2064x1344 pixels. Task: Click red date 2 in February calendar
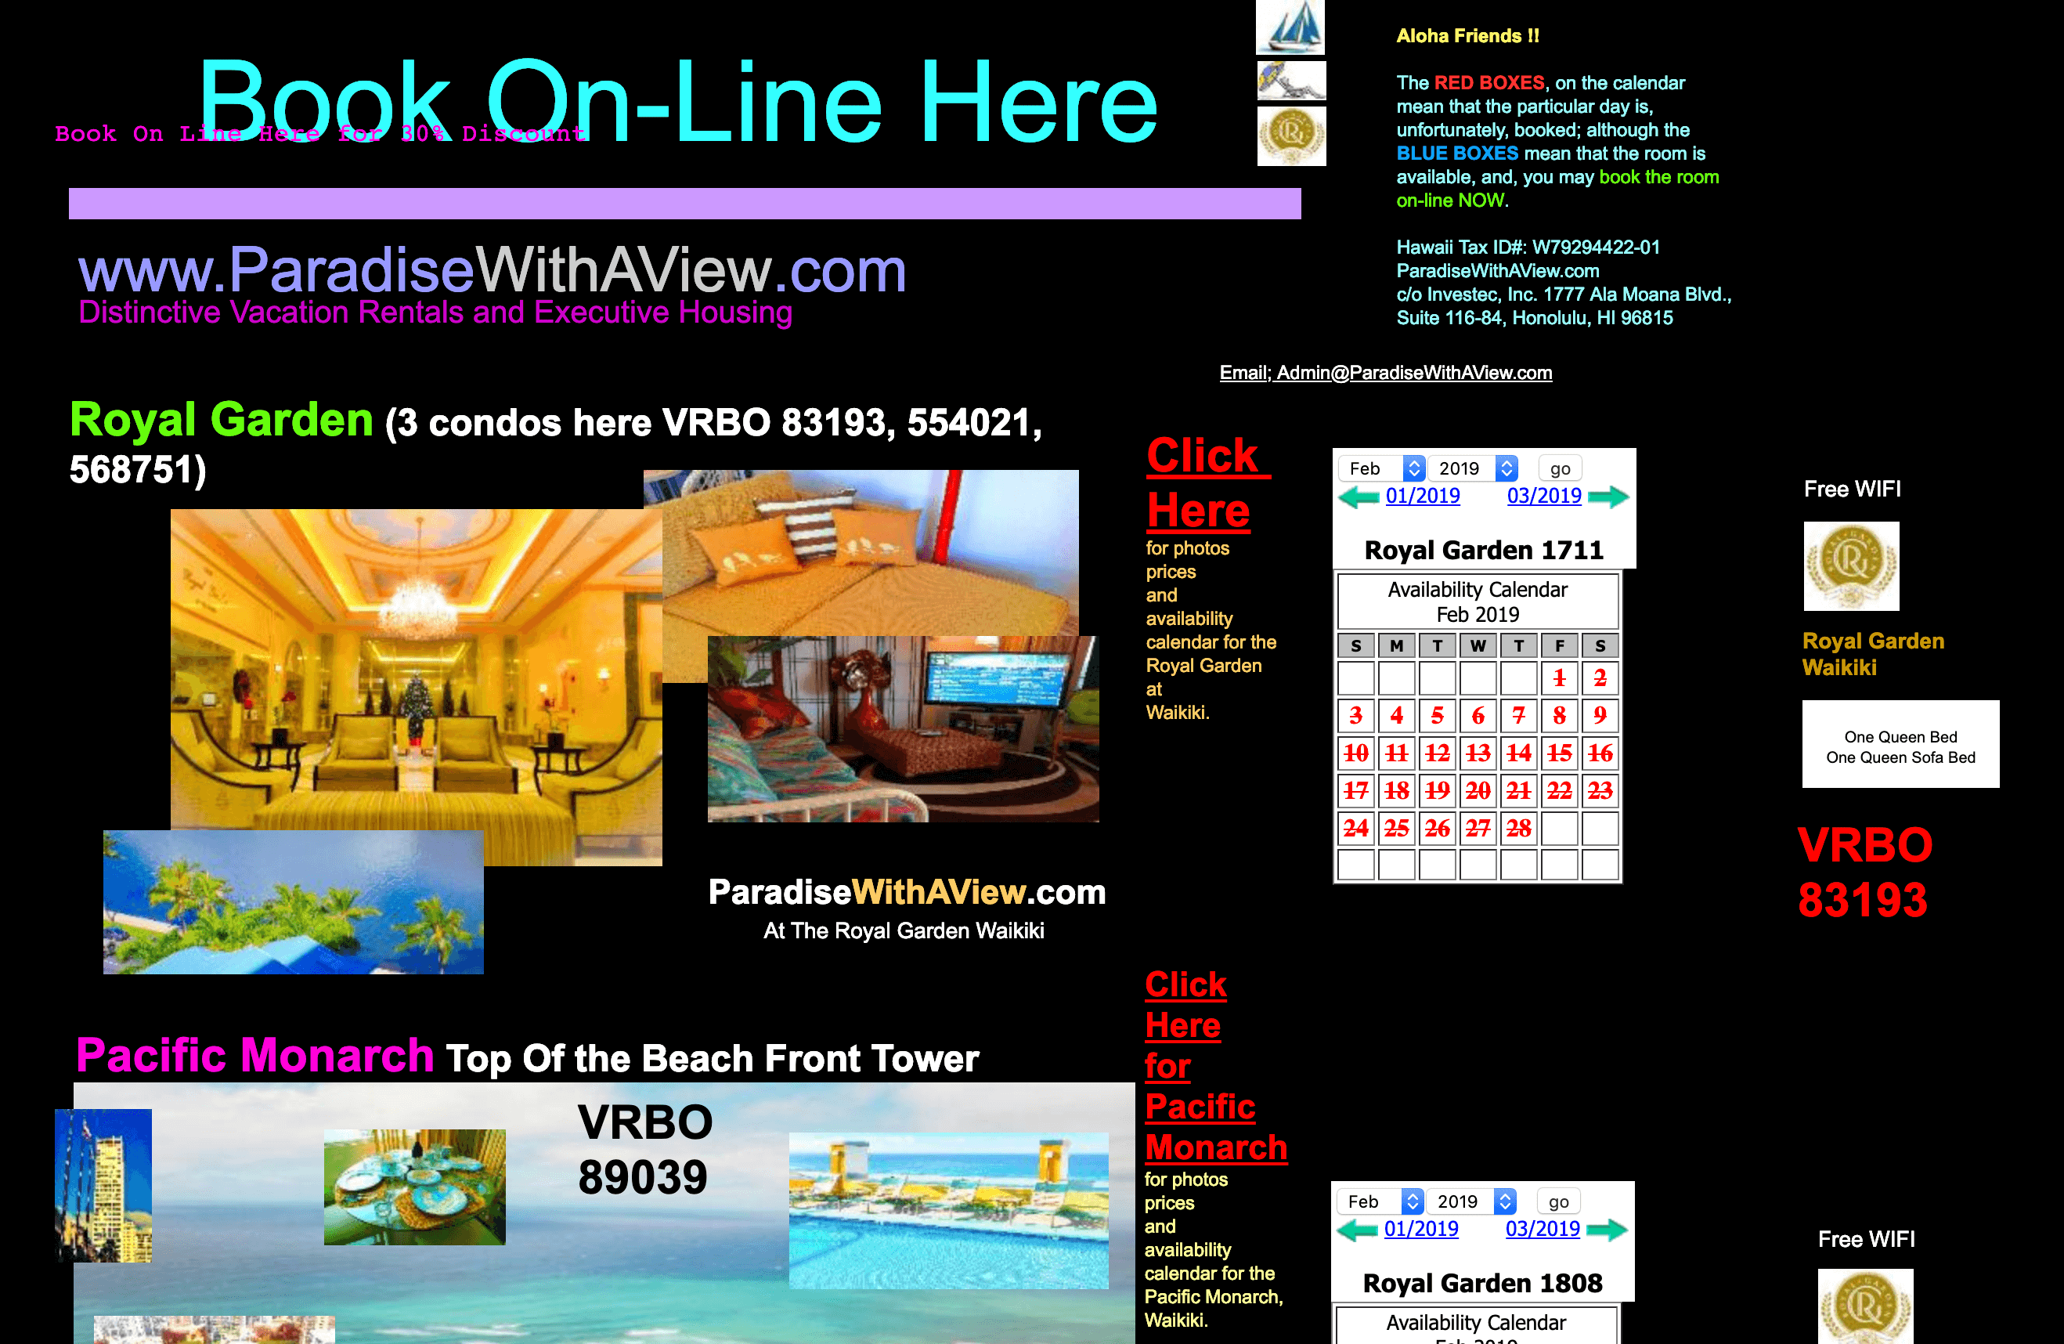(x=1597, y=681)
